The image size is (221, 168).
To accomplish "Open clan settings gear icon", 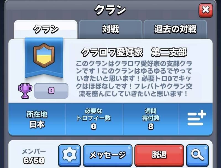I will coord(70,155).
